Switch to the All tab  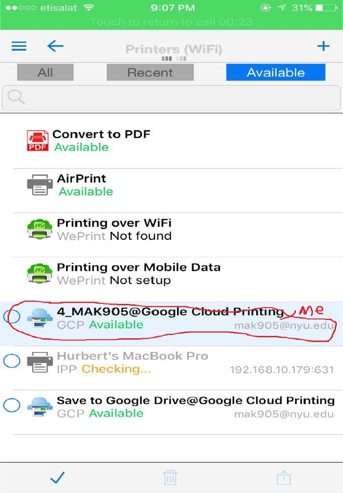pos(45,72)
